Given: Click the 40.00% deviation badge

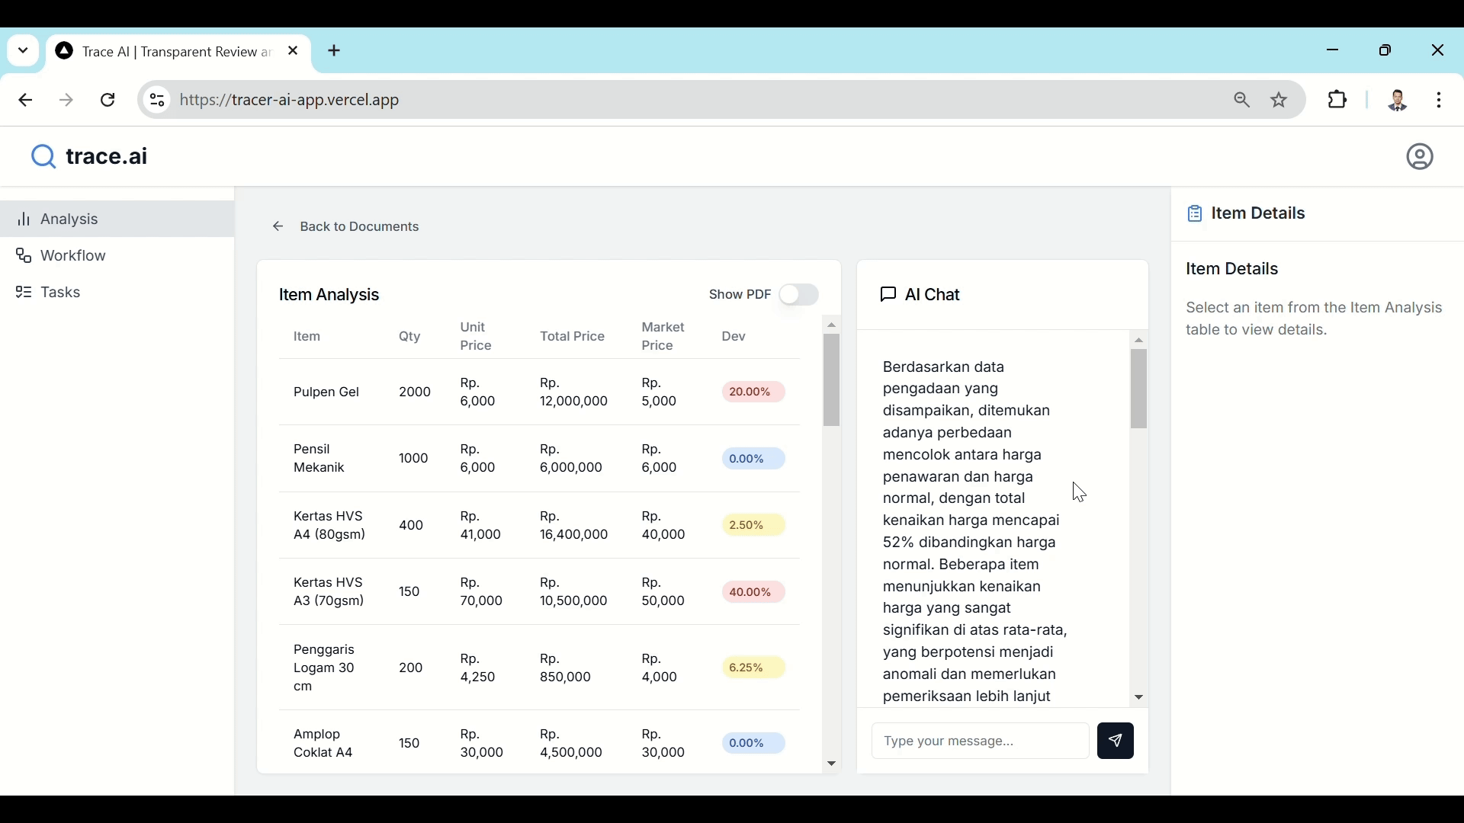Looking at the screenshot, I should (752, 593).
